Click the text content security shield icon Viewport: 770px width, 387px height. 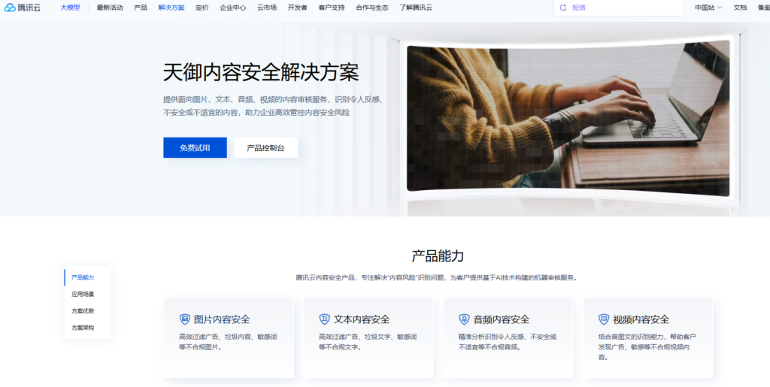(x=324, y=319)
